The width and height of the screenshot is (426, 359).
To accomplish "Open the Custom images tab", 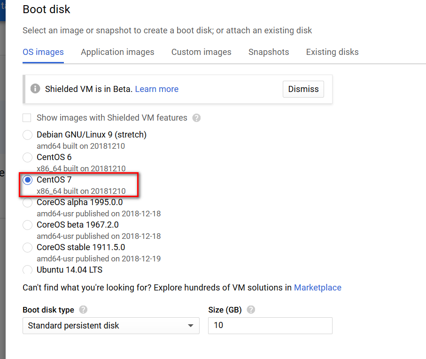I will [201, 52].
